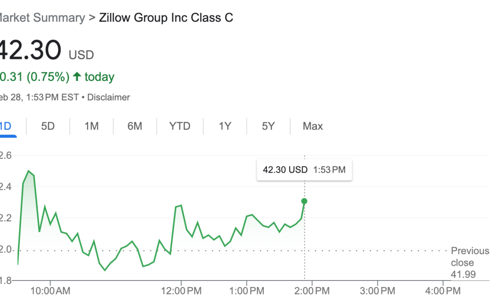Select the 1D chart range tab

[6, 126]
